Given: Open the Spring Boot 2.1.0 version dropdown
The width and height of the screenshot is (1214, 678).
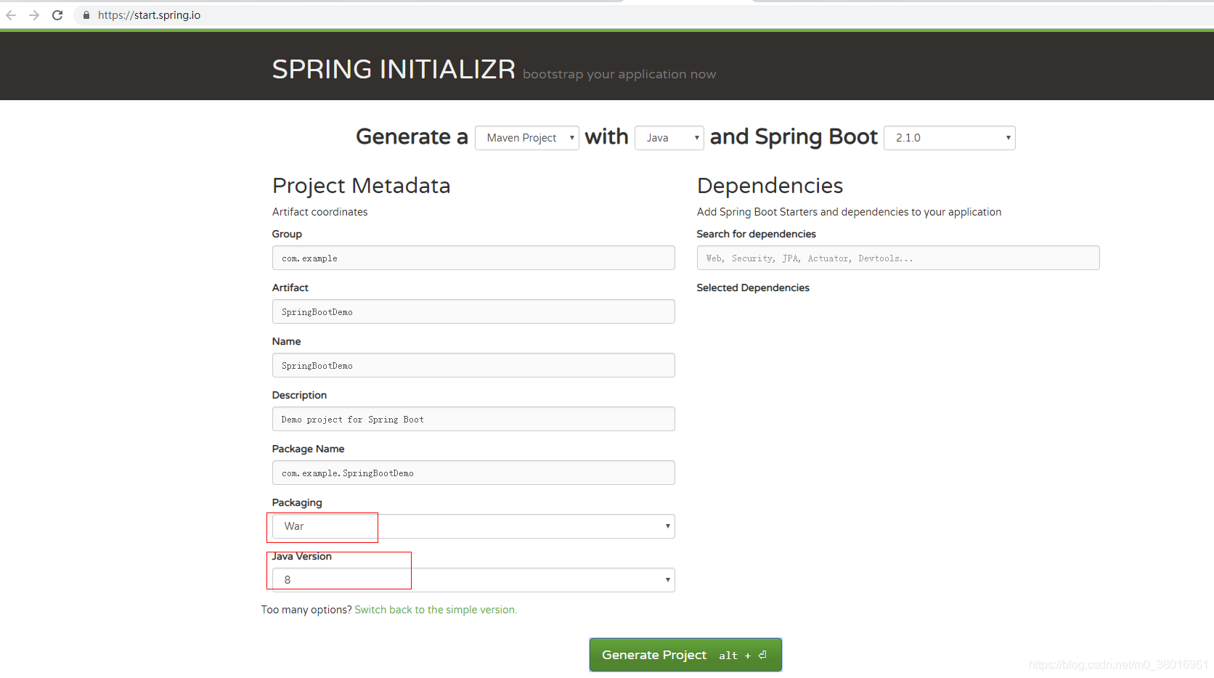Looking at the screenshot, I should pyautogui.click(x=950, y=138).
